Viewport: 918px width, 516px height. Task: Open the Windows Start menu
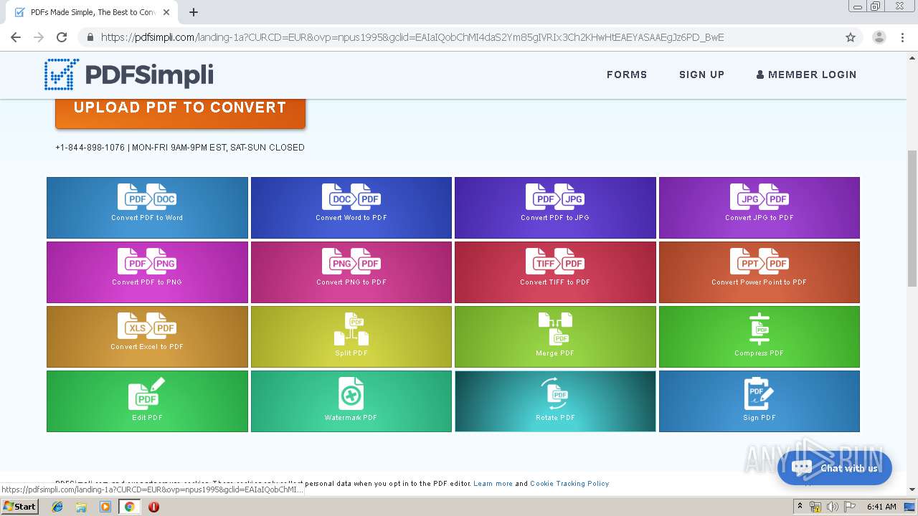20,507
